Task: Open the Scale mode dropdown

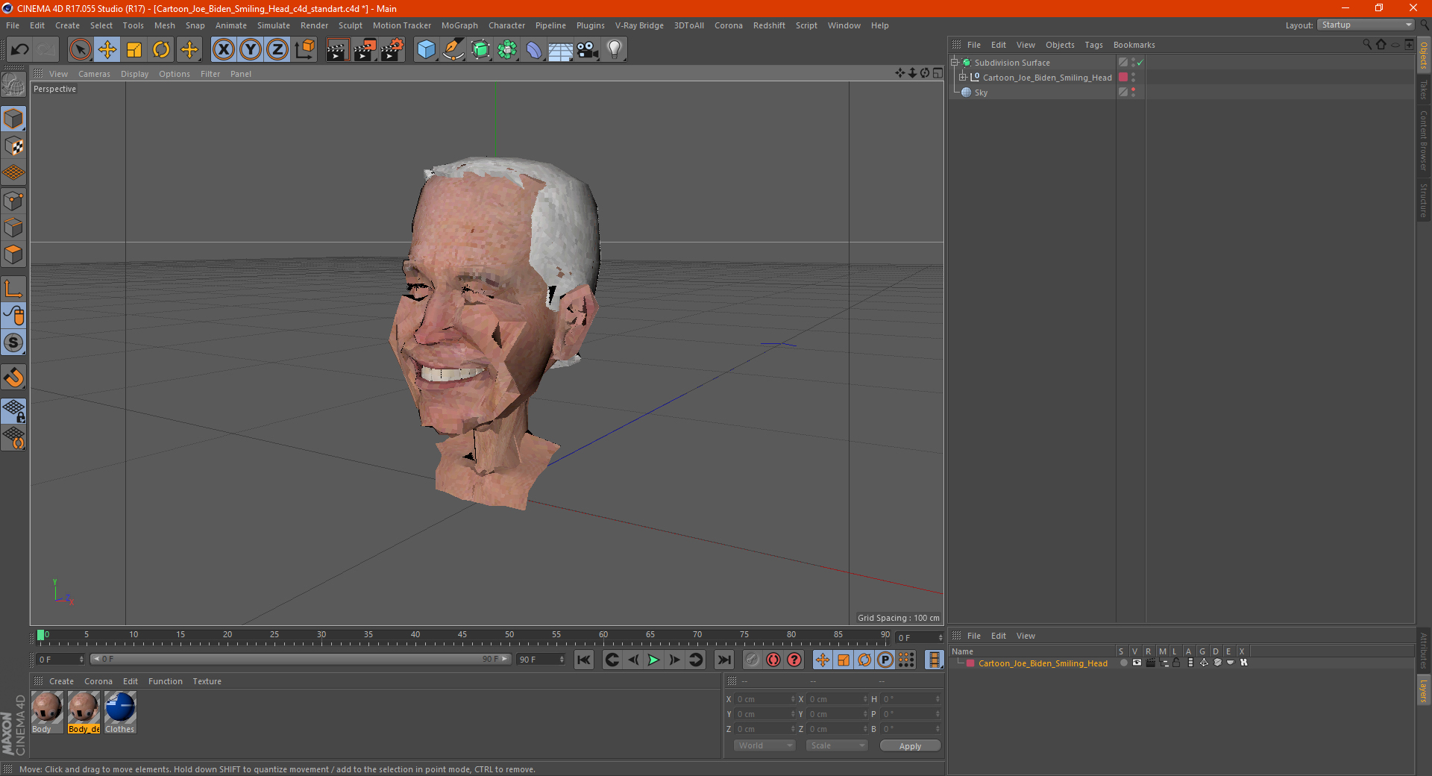Action: [x=837, y=745]
